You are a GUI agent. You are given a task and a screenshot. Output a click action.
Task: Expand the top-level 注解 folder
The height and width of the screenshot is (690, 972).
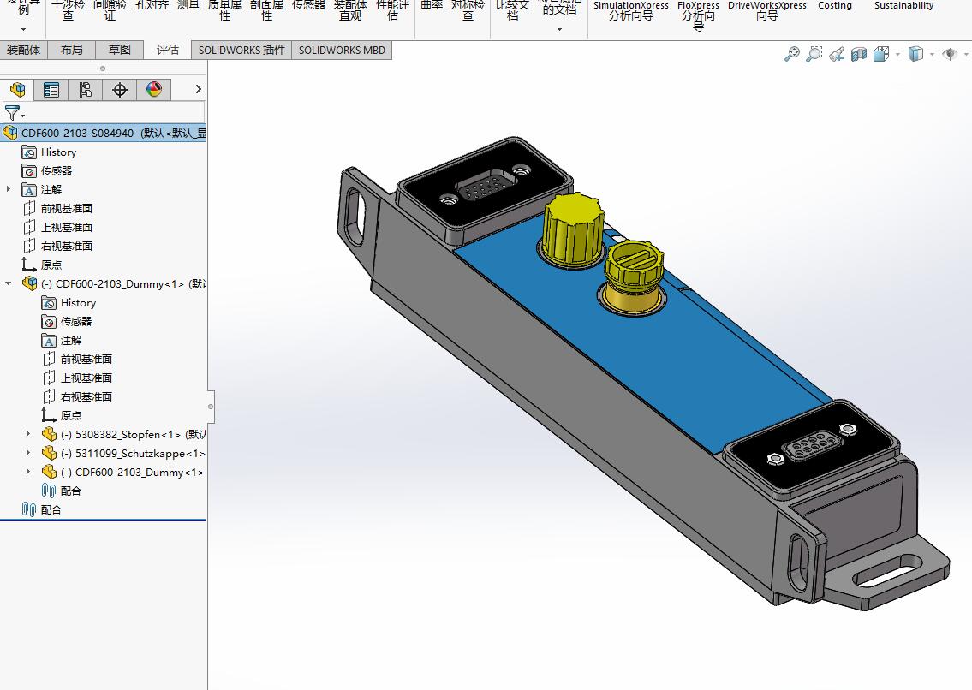(x=8, y=189)
